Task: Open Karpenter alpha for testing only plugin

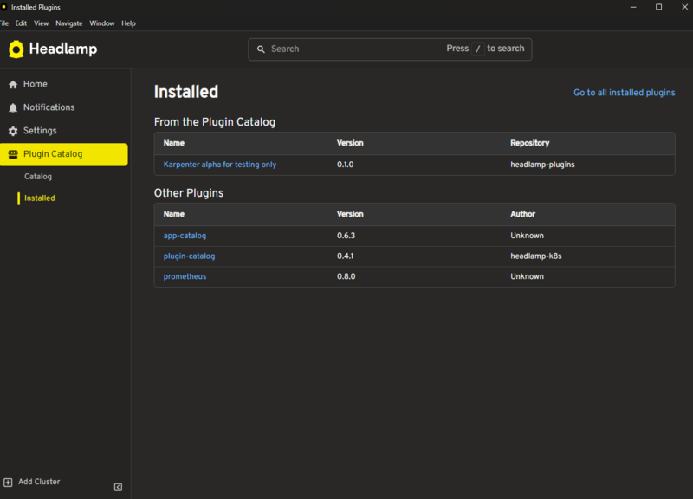Action: point(220,165)
